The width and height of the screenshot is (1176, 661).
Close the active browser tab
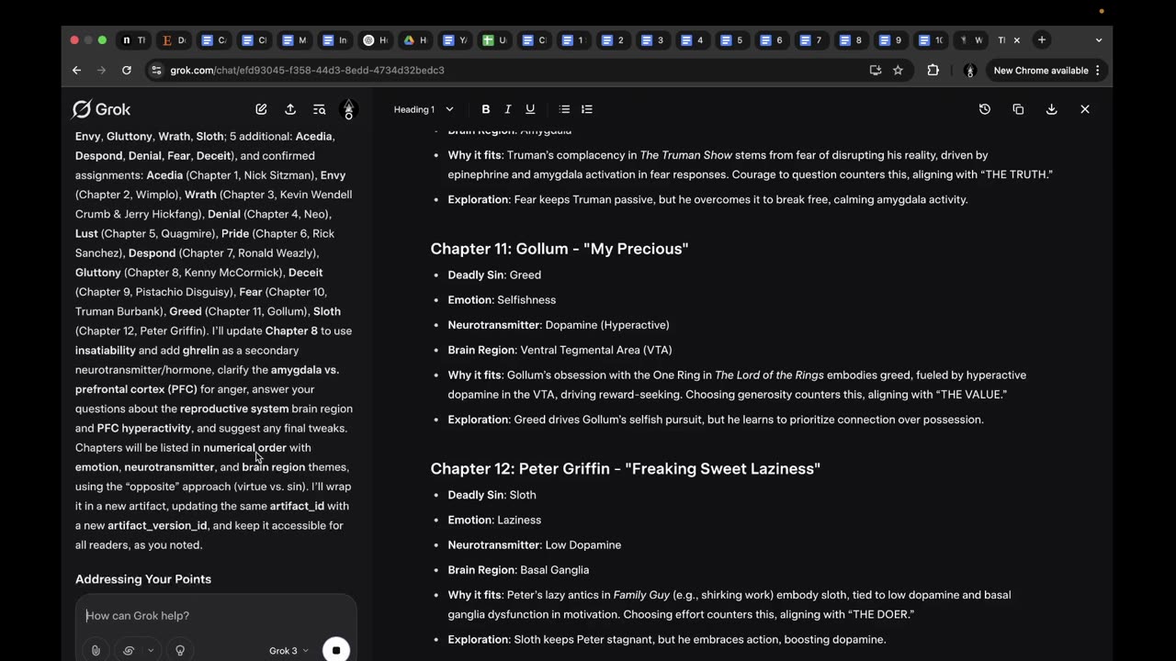click(x=1016, y=40)
